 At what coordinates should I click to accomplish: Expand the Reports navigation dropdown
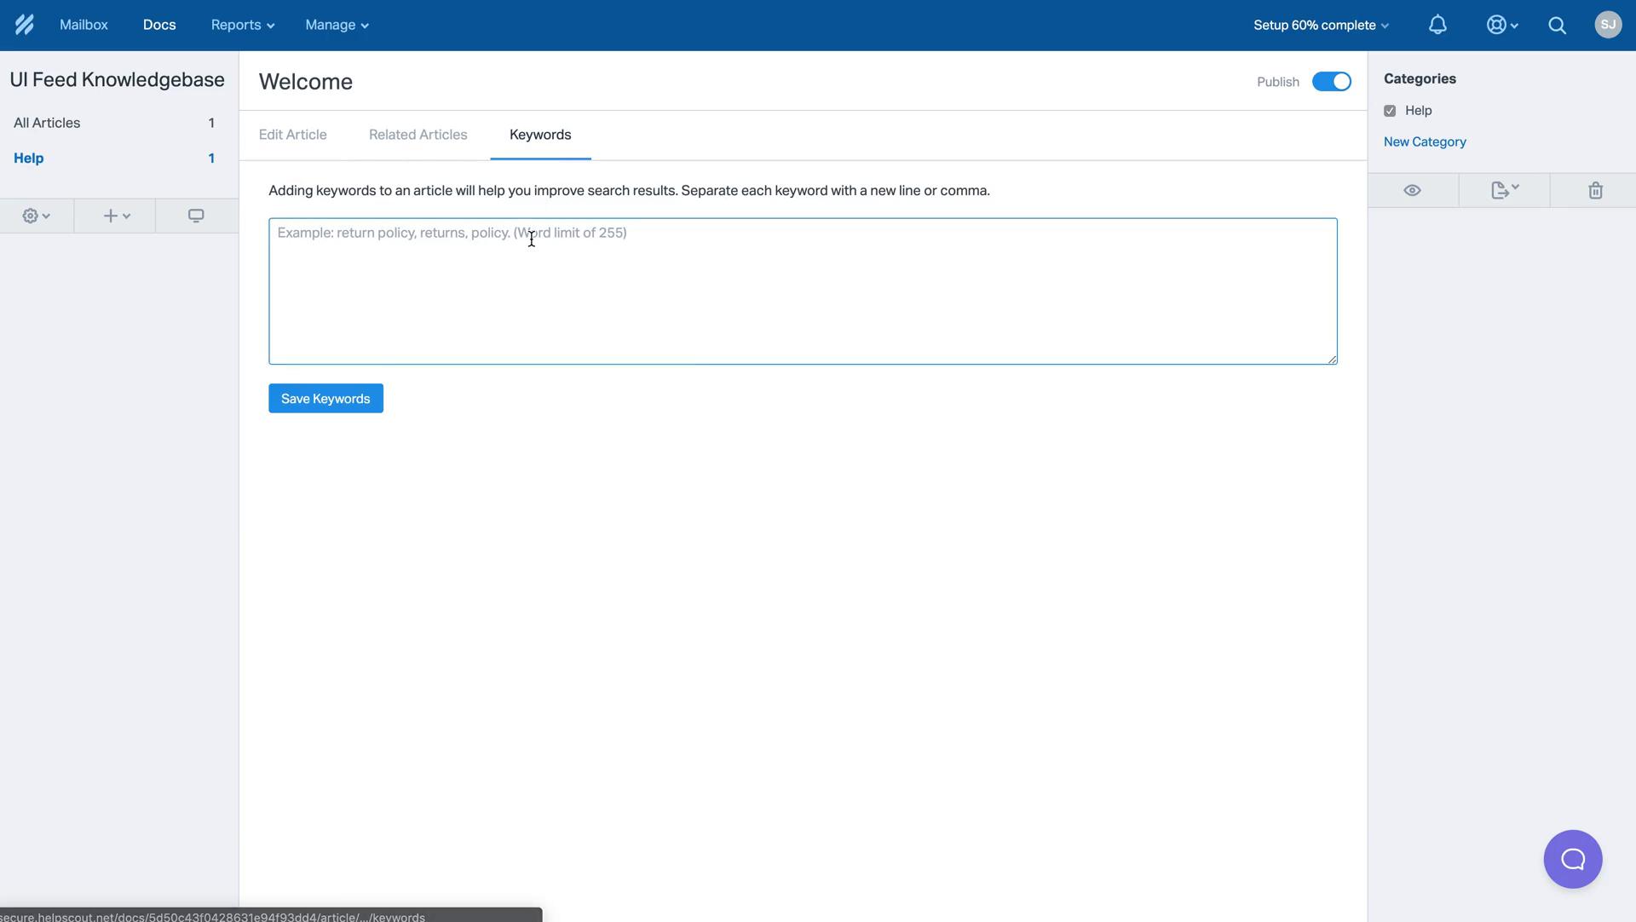[240, 25]
